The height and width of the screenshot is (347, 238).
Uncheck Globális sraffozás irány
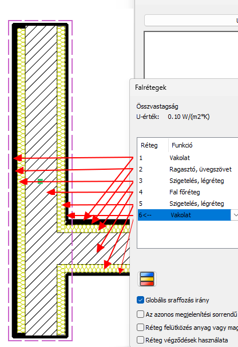[140, 300]
